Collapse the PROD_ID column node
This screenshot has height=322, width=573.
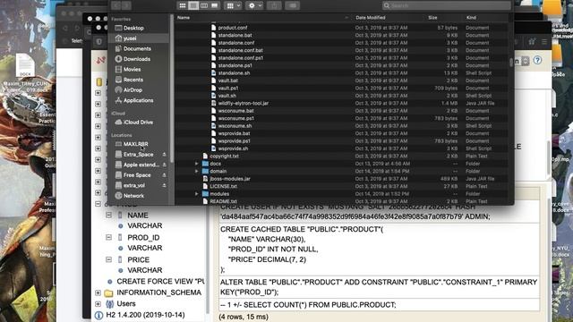click(x=108, y=237)
